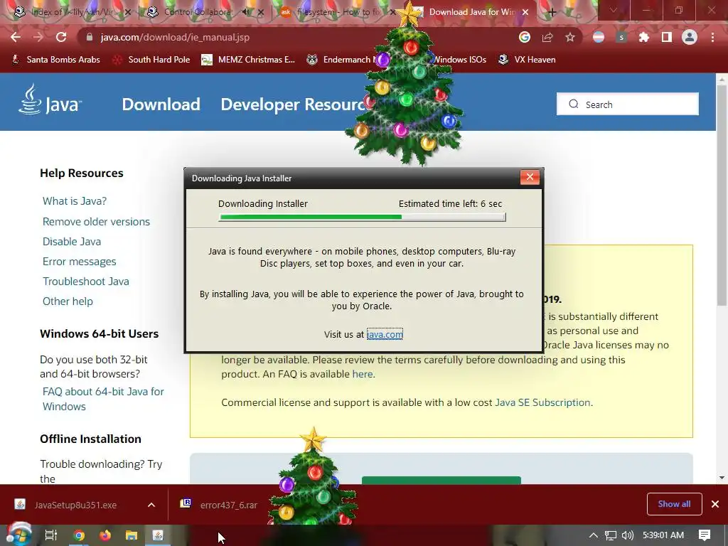Click the Google icon in address bar
Image resolution: width=728 pixels, height=546 pixels.
525,37
